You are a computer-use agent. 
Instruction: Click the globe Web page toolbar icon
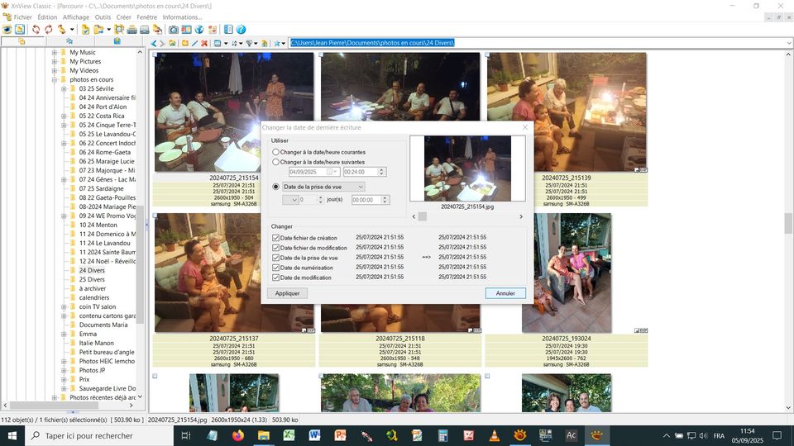pyautogui.click(x=199, y=30)
